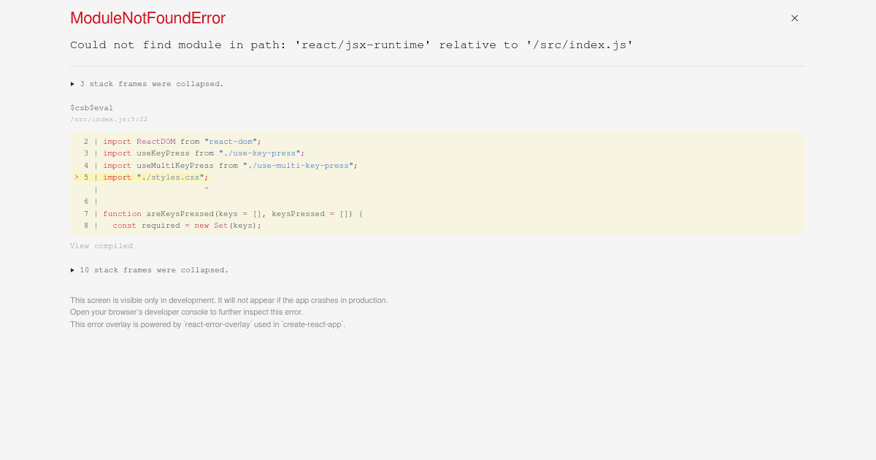Click the development-only notice text
Screen dimensions: 876x460
pyautogui.click(x=228, y=299)
